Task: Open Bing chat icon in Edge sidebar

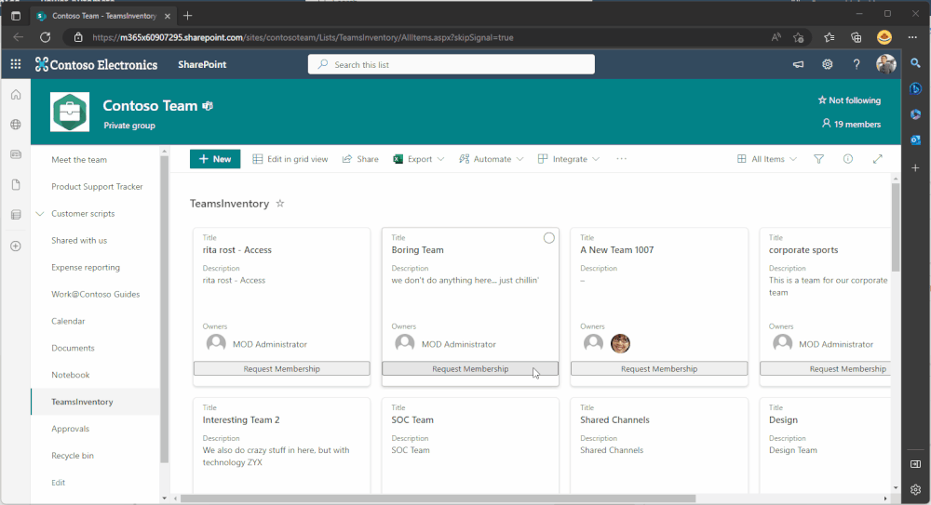Action: pos(915,89)
